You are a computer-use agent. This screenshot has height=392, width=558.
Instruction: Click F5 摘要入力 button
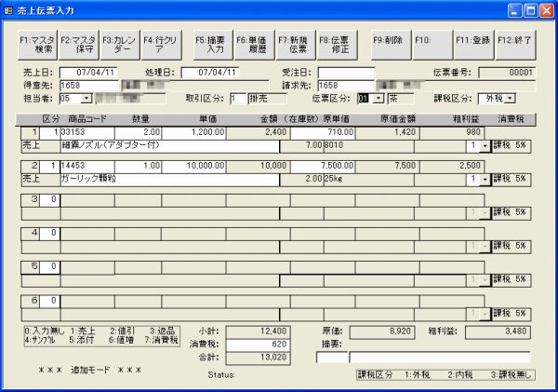pos(213,45)
